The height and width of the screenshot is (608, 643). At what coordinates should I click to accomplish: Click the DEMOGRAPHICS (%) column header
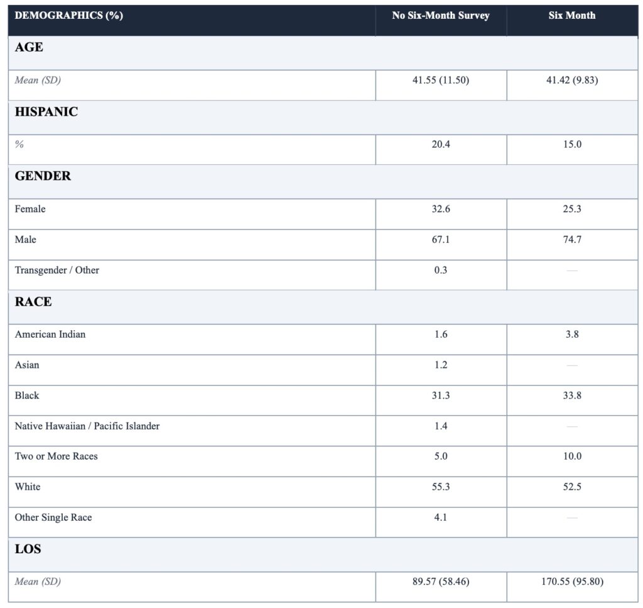tap(69, 16)
